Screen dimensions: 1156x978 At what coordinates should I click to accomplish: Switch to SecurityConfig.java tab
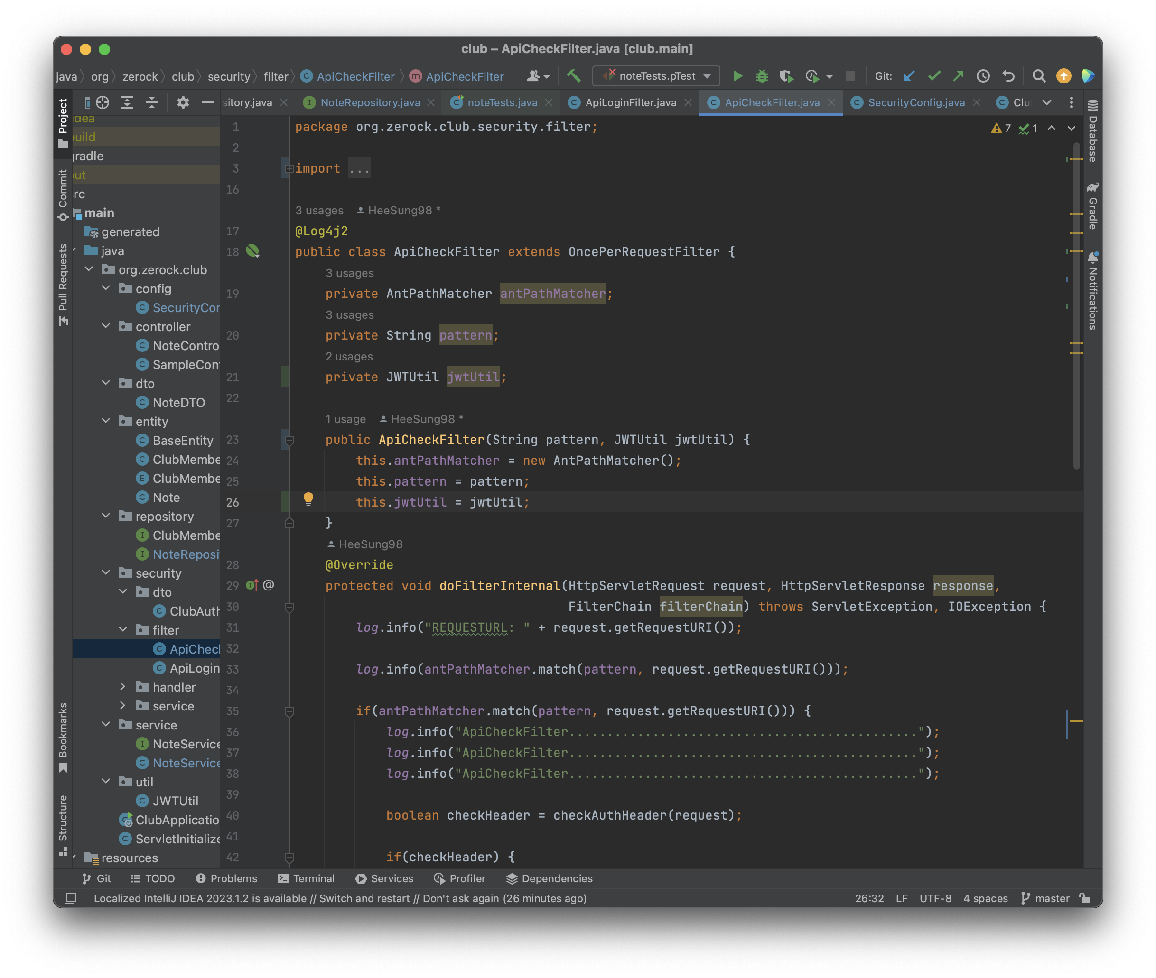tap(915, 102)
